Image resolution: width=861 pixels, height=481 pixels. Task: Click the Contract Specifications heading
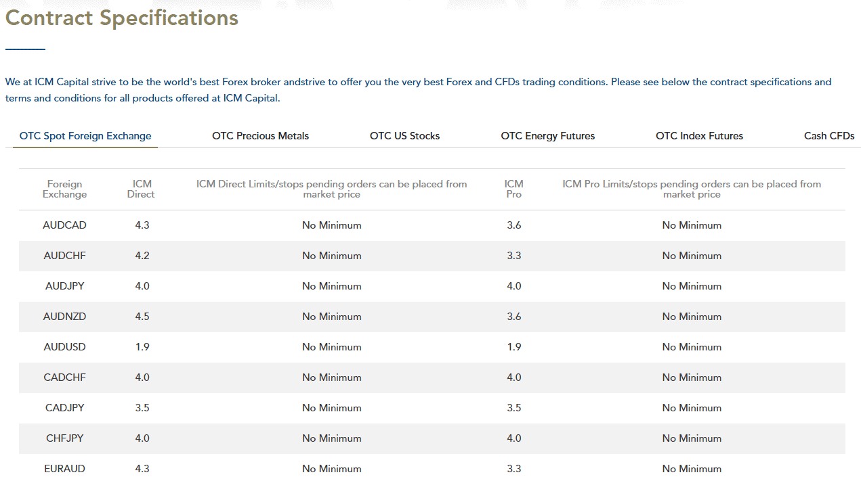click(x=121, y=18)
